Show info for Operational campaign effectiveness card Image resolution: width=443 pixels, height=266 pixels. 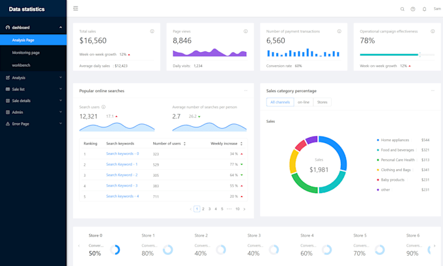click(x=433, y=31)
